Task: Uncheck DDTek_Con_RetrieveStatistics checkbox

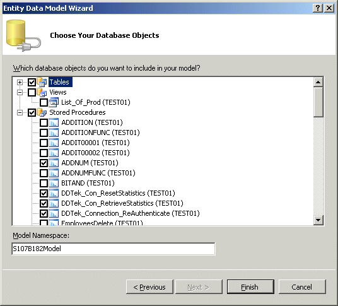Action: [44, 204]
